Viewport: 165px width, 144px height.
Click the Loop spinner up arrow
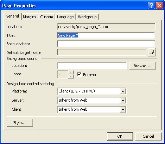click(x=71, y=72)
